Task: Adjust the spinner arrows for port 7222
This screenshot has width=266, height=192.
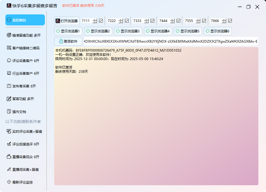Action: (121, 21)
